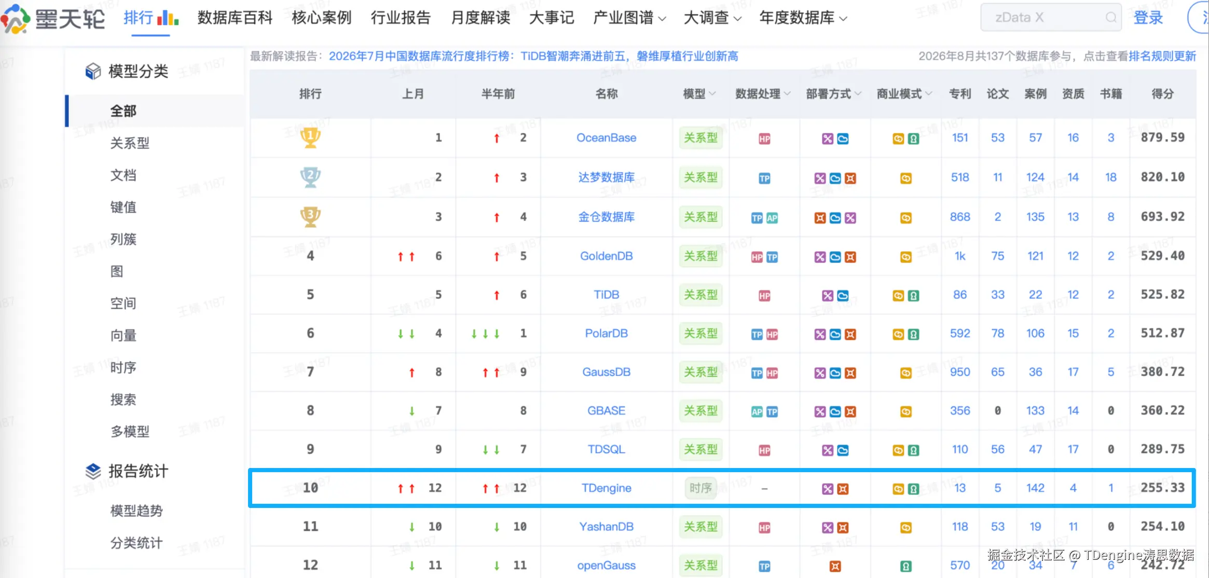Open the 月度解读 menu item
The image size is (1209, 578).
[x=480, y=18]
